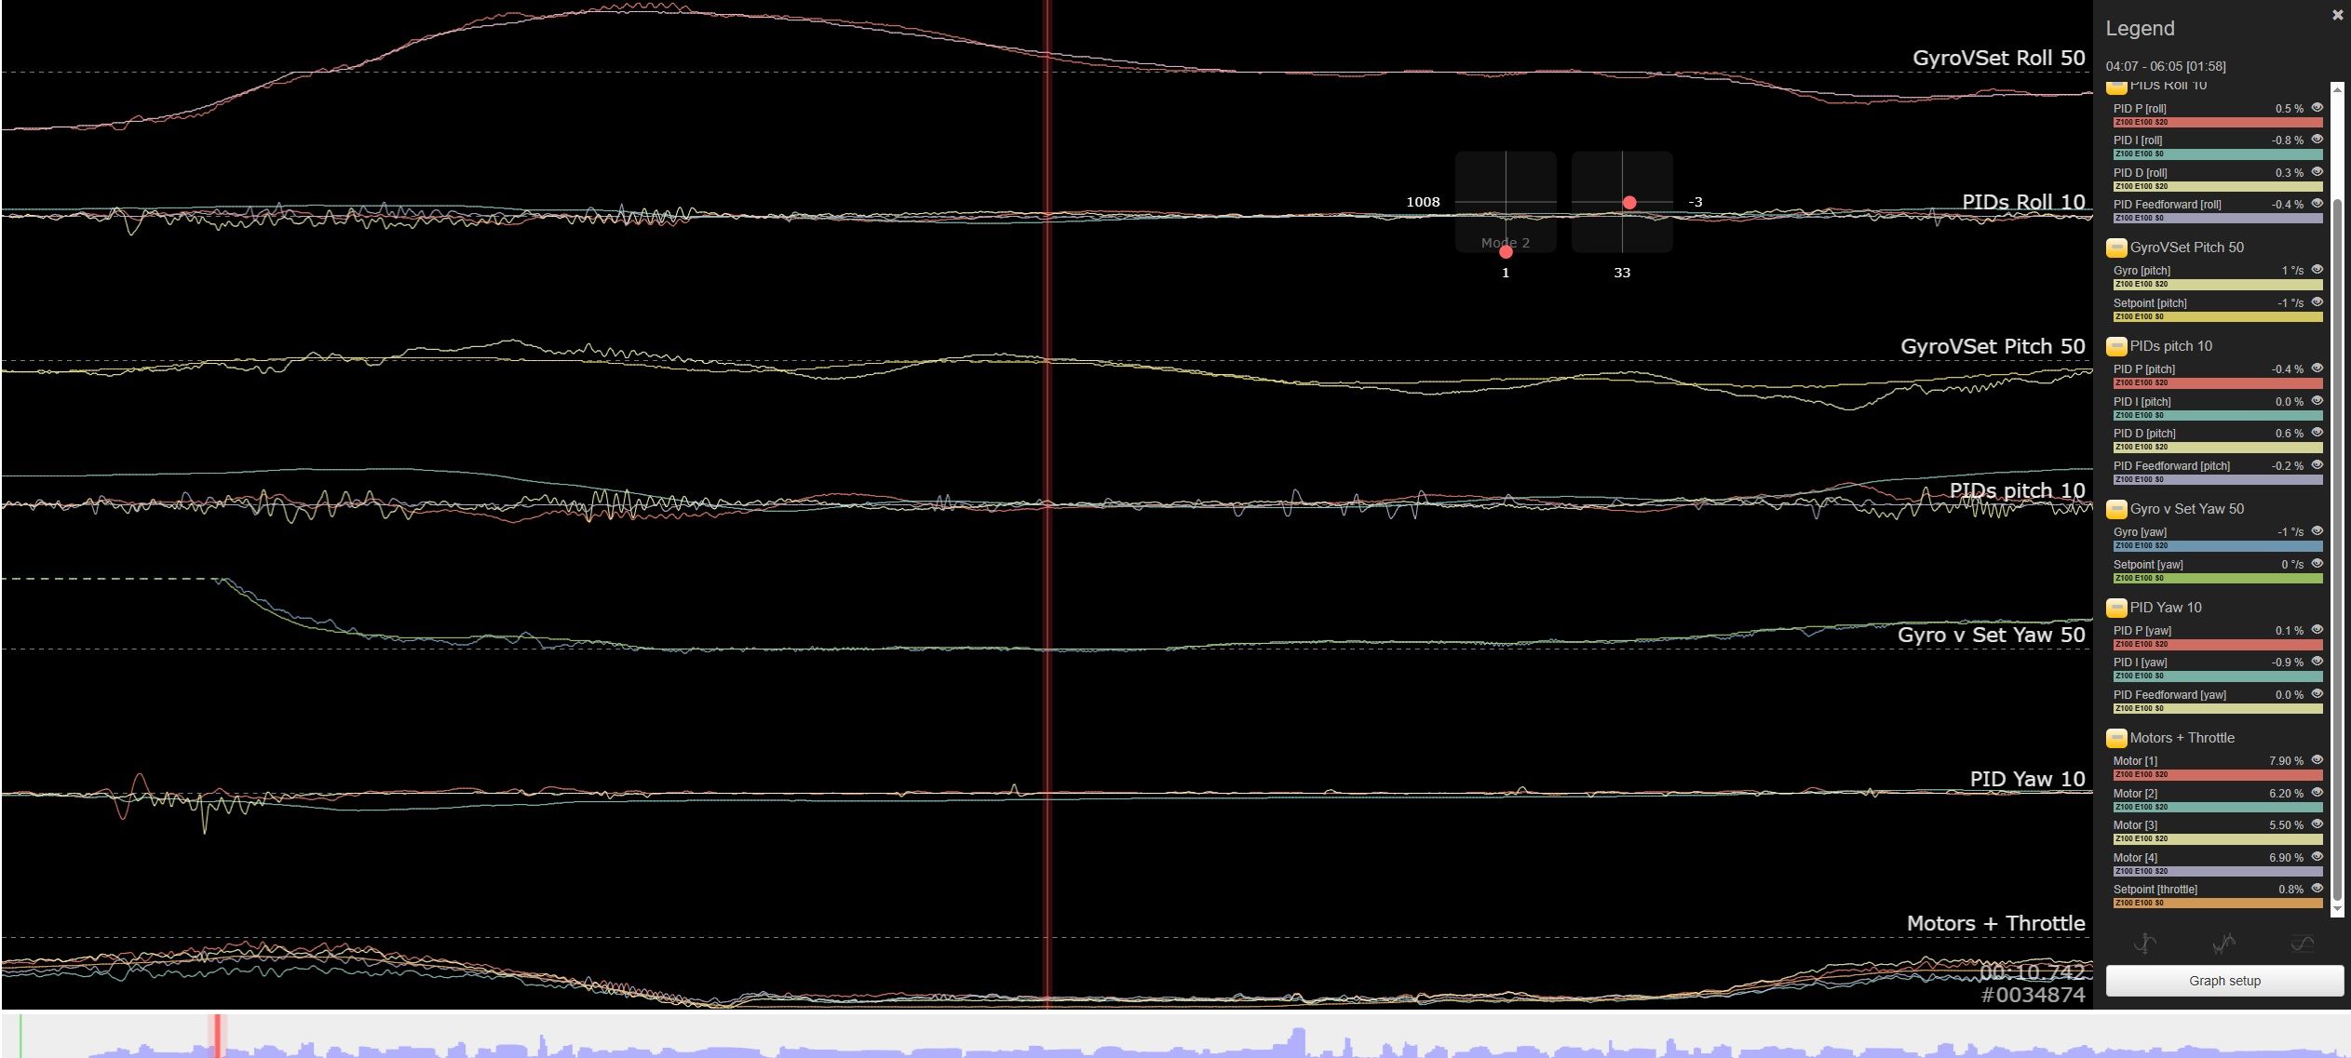
Task: Toggle eye icon for PID I [yaw]
Action: (x=2317, y=662)
